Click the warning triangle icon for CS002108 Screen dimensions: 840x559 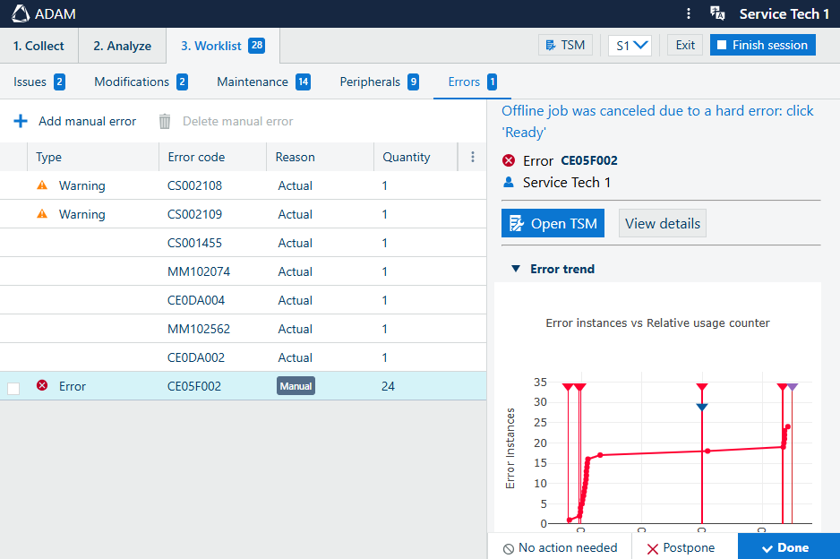[x=41, y=185]
